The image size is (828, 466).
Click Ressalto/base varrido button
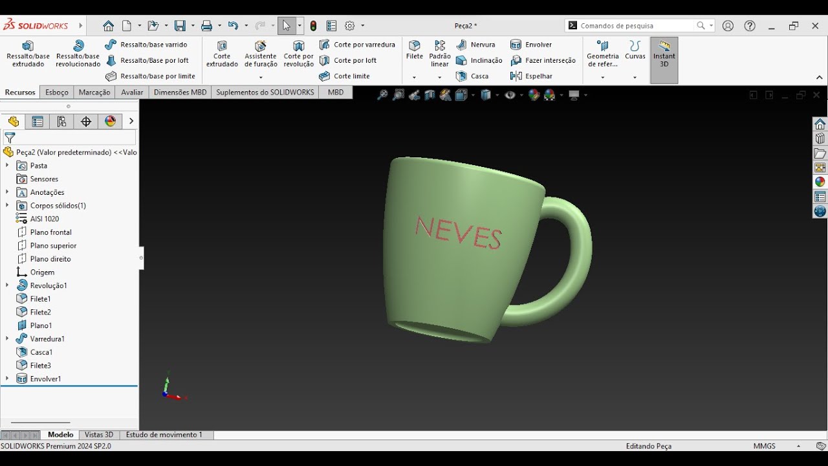[x=146, y=45]
